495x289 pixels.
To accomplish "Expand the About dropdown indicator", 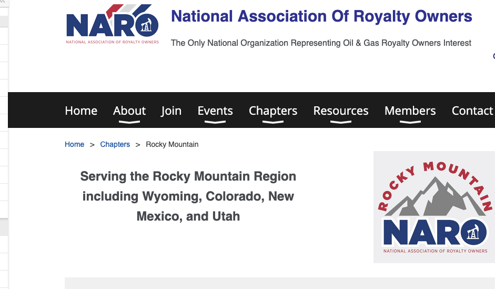I will tap(129, 122).
